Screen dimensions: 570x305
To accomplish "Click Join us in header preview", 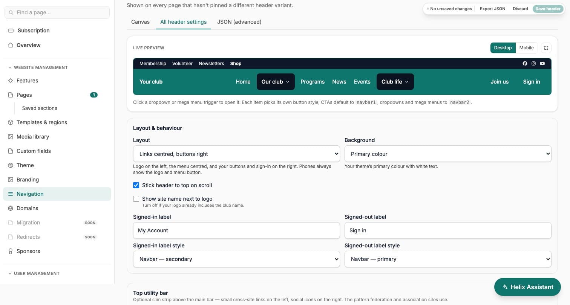I will (x=500, y=82).
